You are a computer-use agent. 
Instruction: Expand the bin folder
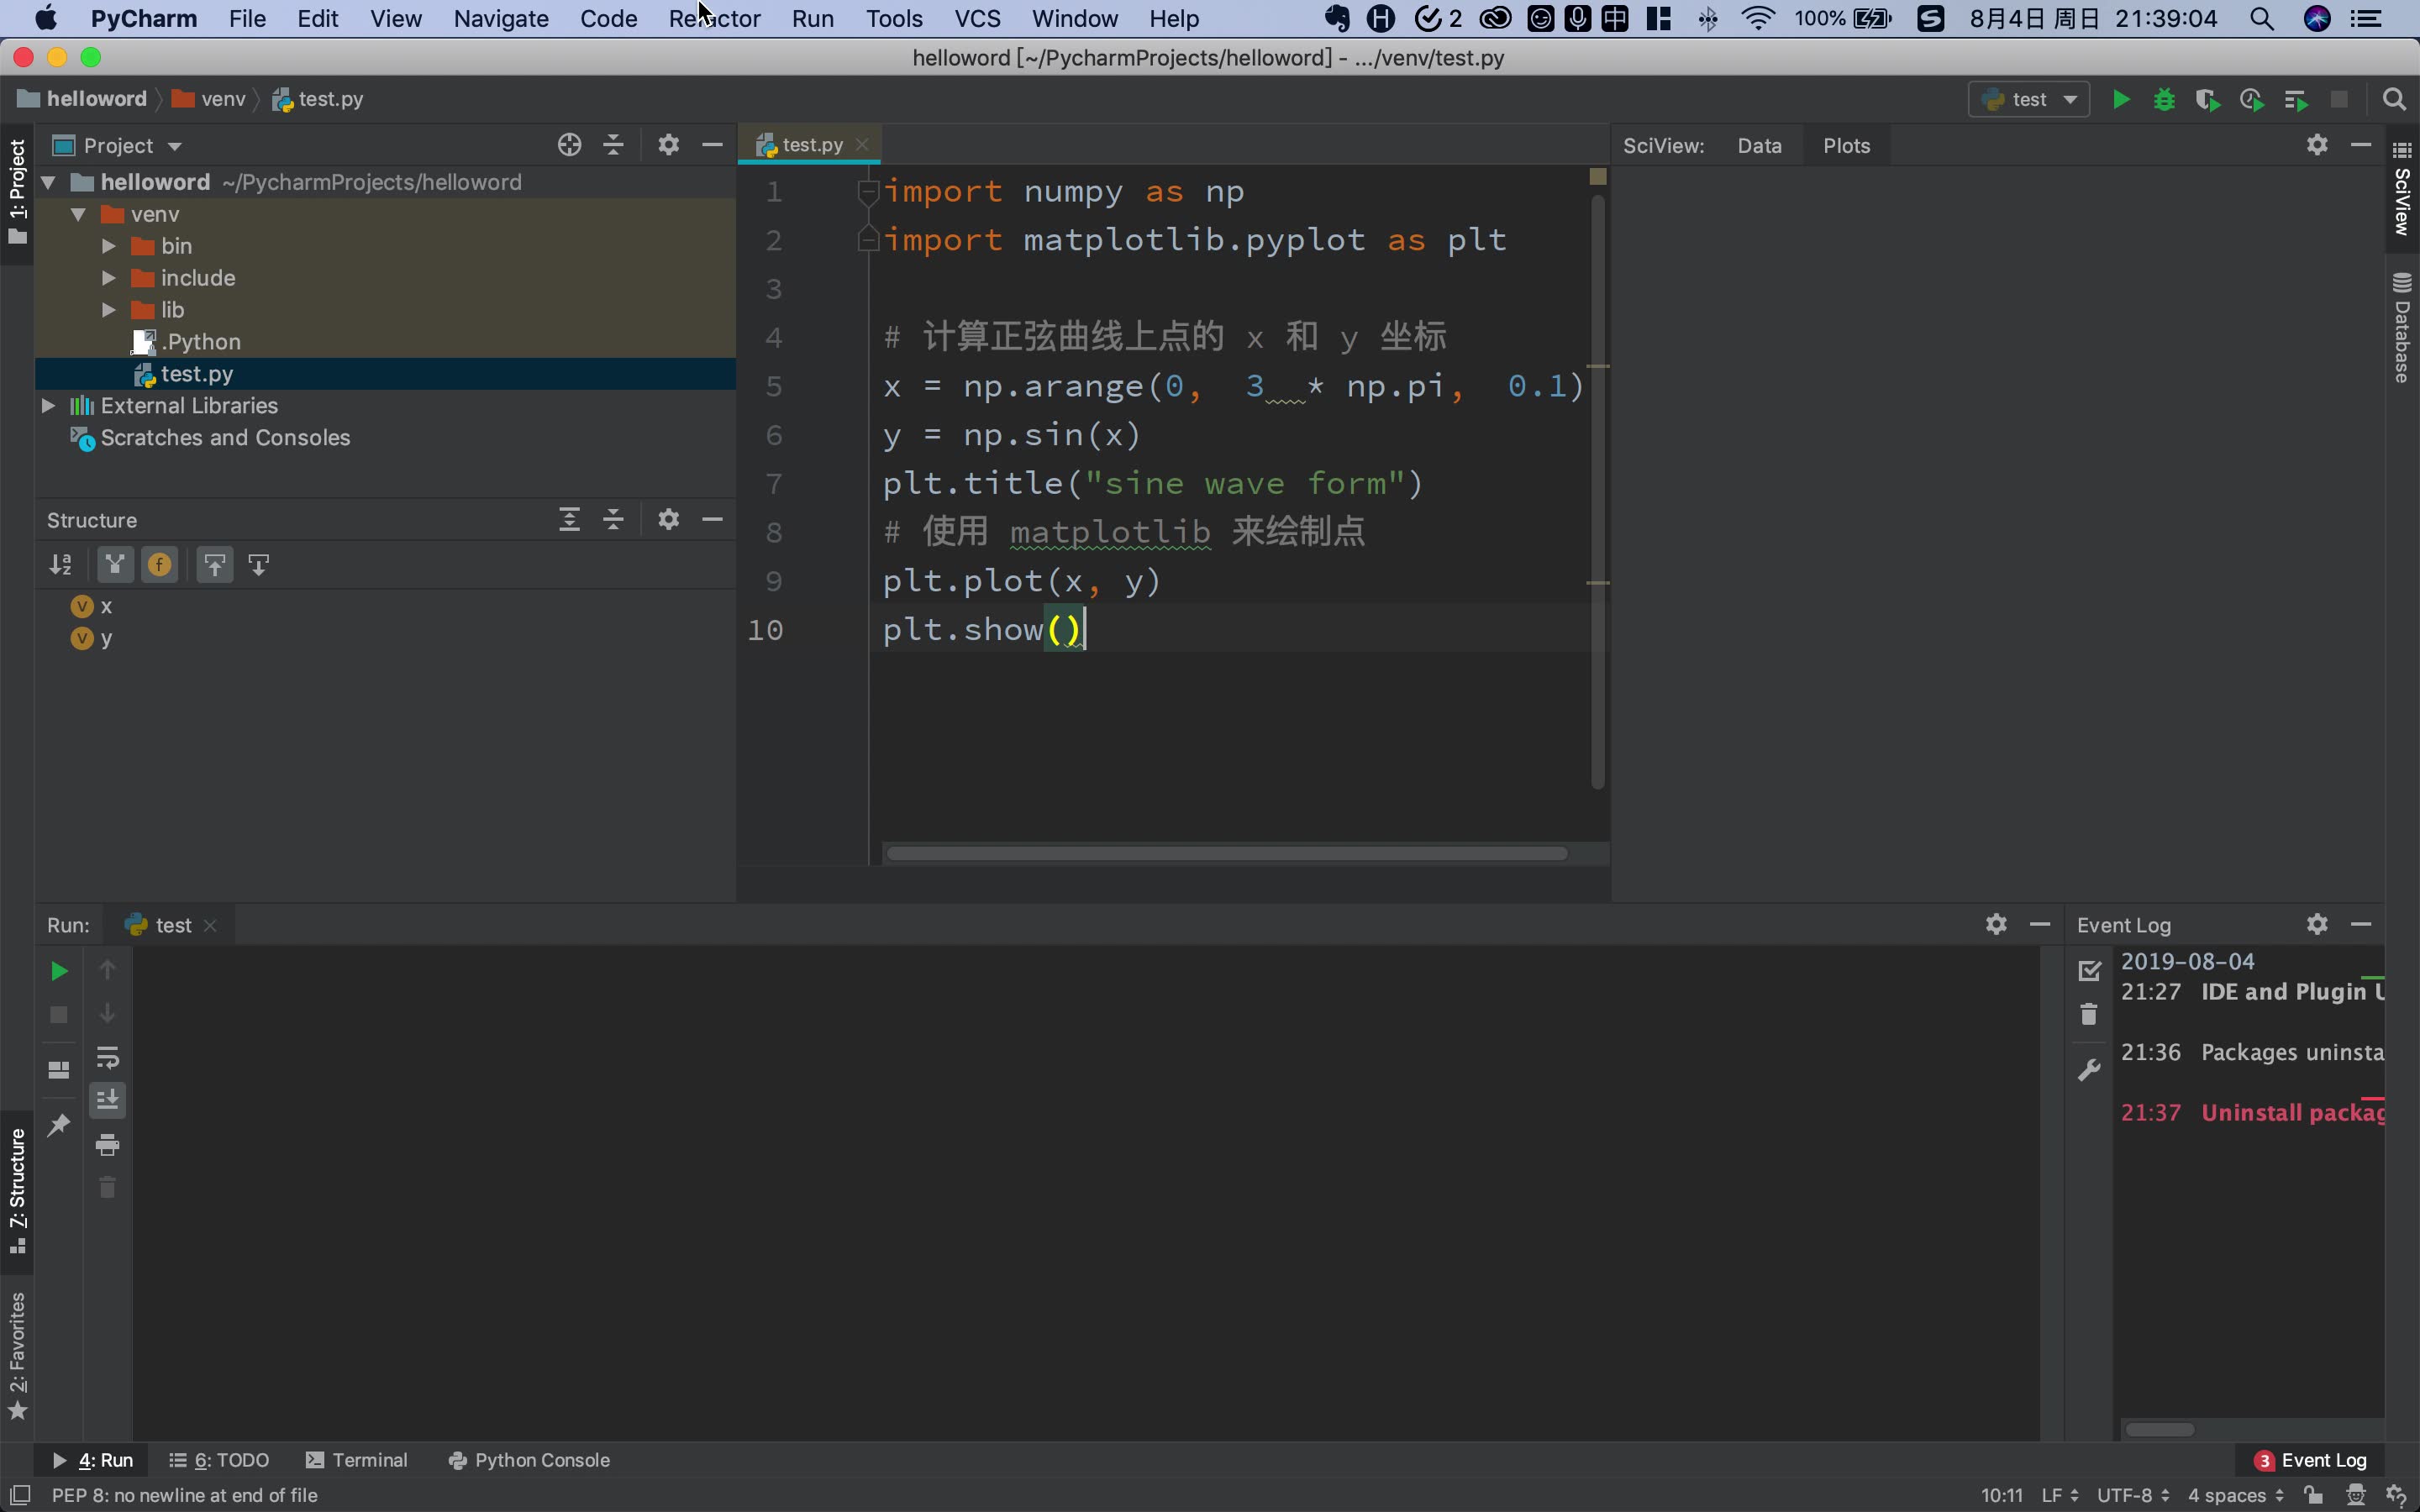109,246
